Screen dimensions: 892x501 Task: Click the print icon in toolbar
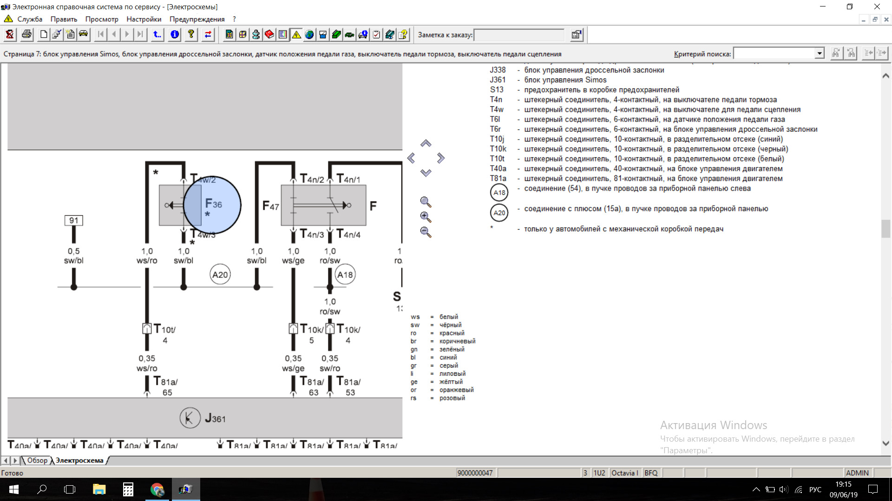[x=26, y=34]
